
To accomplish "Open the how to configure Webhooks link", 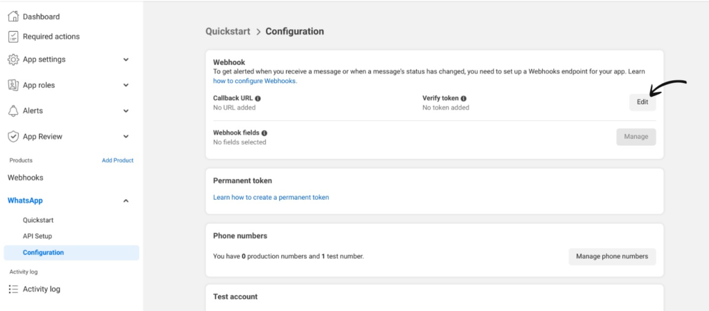I will [x=255, y=82].
